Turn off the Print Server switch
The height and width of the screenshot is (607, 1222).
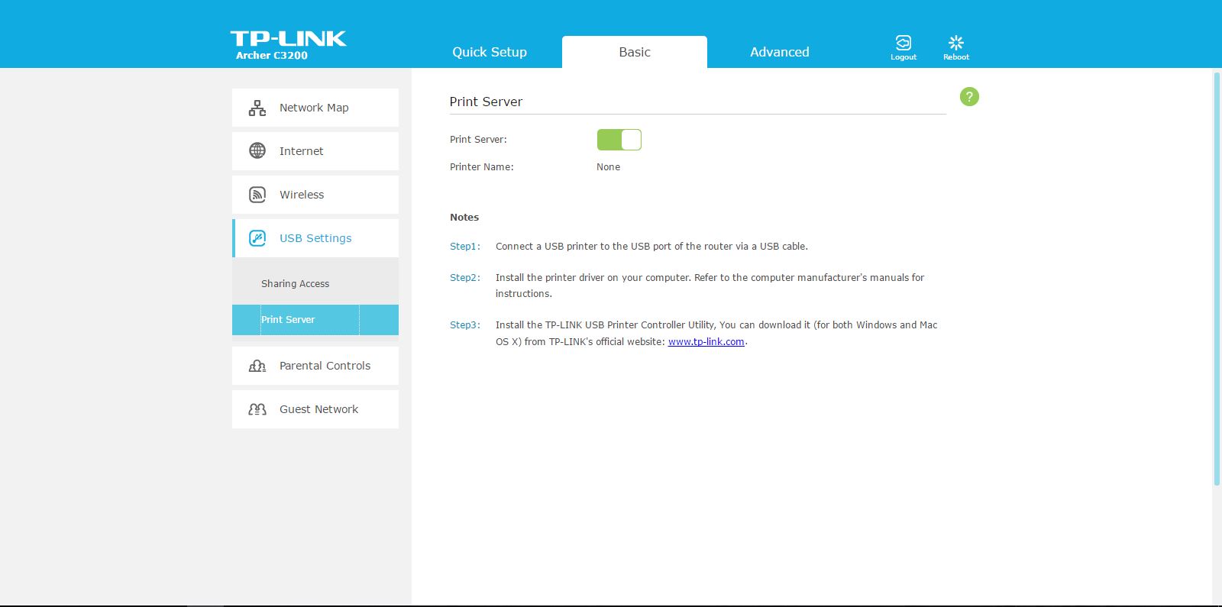tap(619, 140)
